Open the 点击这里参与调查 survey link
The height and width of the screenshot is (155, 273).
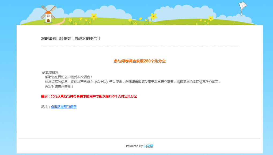[63, 106]
